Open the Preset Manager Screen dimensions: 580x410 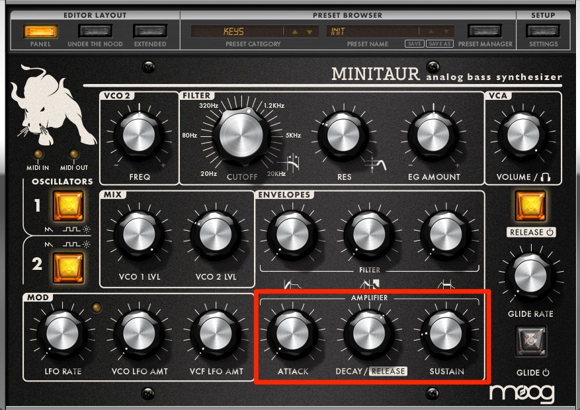pos(485,31)
